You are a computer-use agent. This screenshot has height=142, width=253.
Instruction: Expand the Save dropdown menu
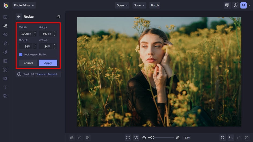(x=139, y=5)
